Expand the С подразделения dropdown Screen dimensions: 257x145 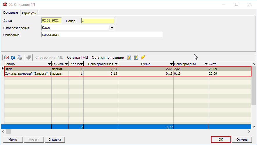click(112, 28)
